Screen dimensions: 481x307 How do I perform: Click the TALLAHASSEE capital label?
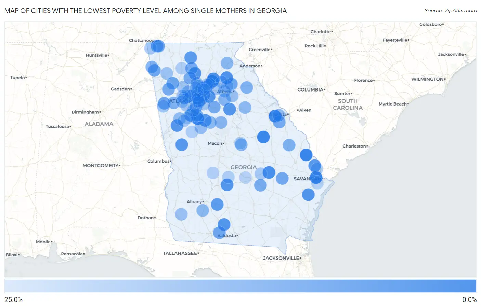click(181, 253)
